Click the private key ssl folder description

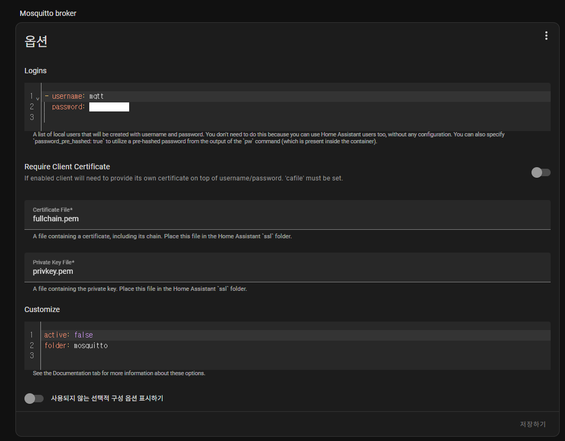tap(140, 289)
